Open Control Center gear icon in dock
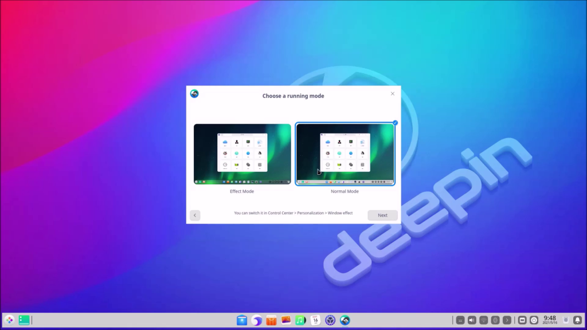 coord(330,320)
